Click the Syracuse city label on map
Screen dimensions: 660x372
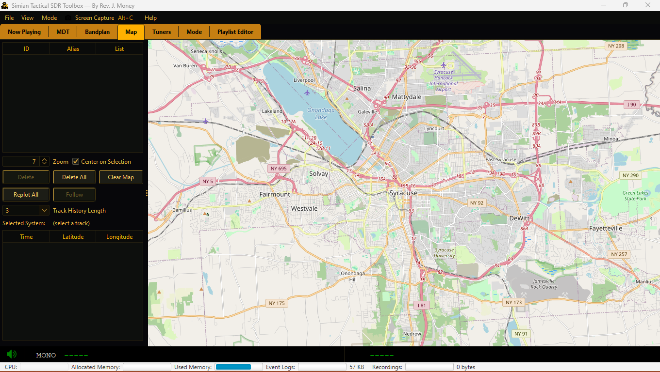tap(403, 193)
